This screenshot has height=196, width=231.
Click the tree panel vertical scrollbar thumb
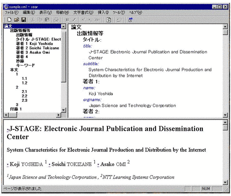coord(64,57)
